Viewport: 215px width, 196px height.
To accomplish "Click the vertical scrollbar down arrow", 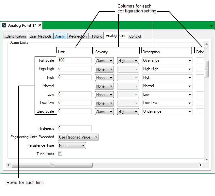I will pos(206,159).
